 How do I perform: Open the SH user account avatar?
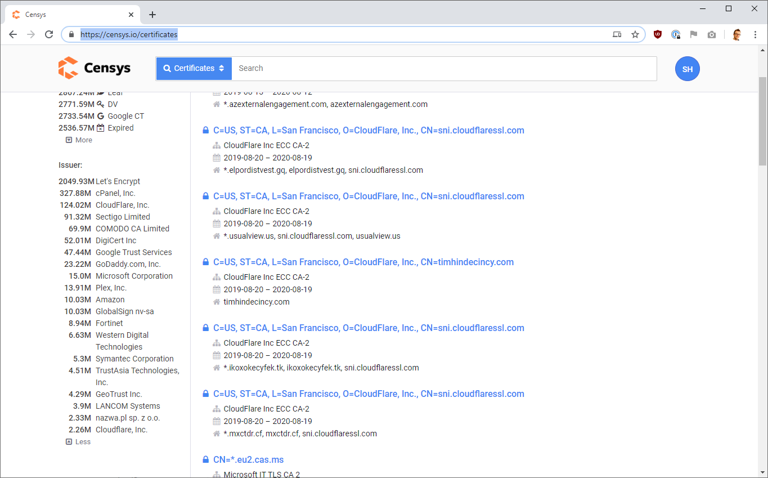687,69
